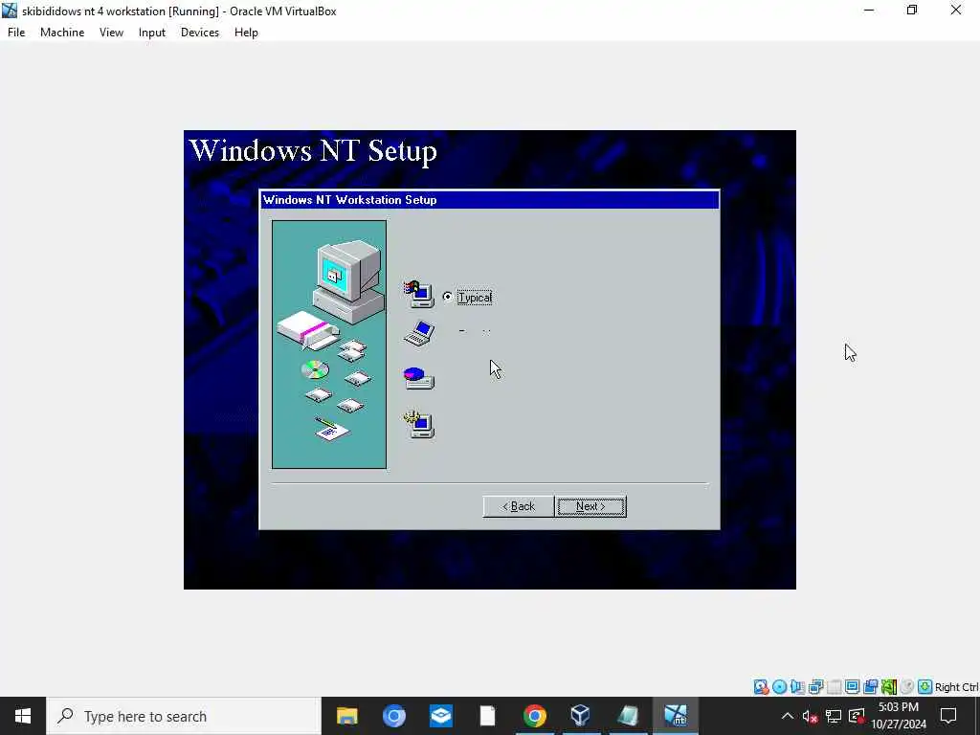Click the Portable laptop setup icon
This screenshot has width=980, height=735.
(x=419, y=332)
